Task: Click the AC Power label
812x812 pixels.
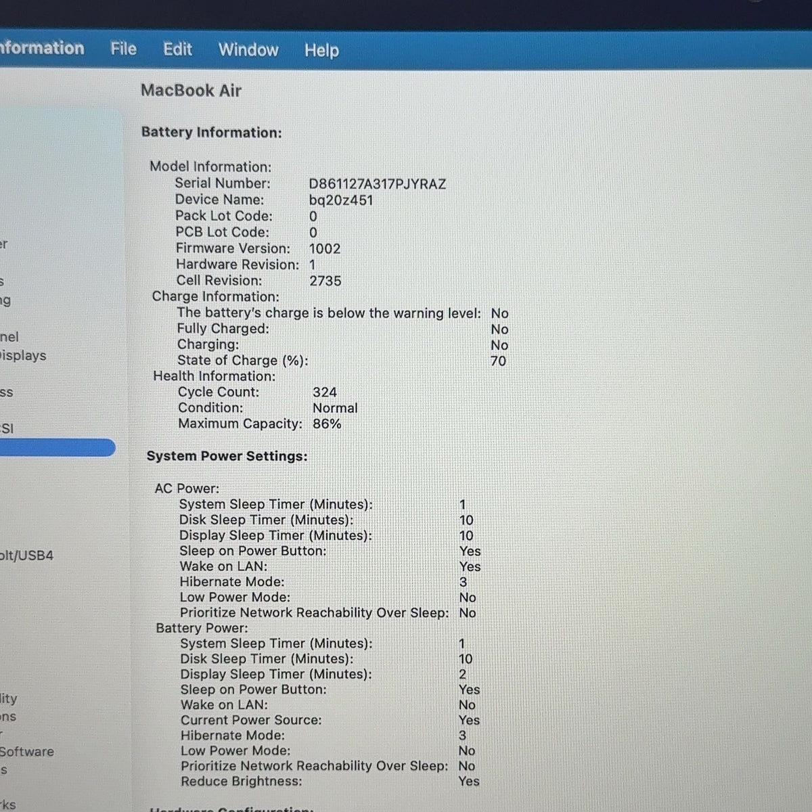Action: point(187,488)
